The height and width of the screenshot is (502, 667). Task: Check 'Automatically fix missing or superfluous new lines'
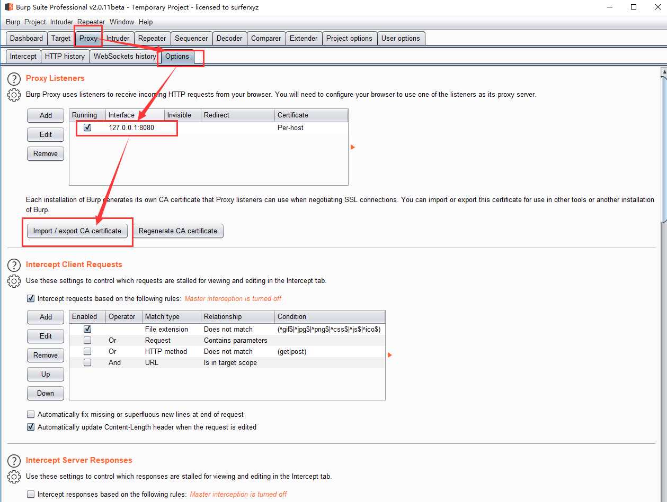[x=31, y=414]
